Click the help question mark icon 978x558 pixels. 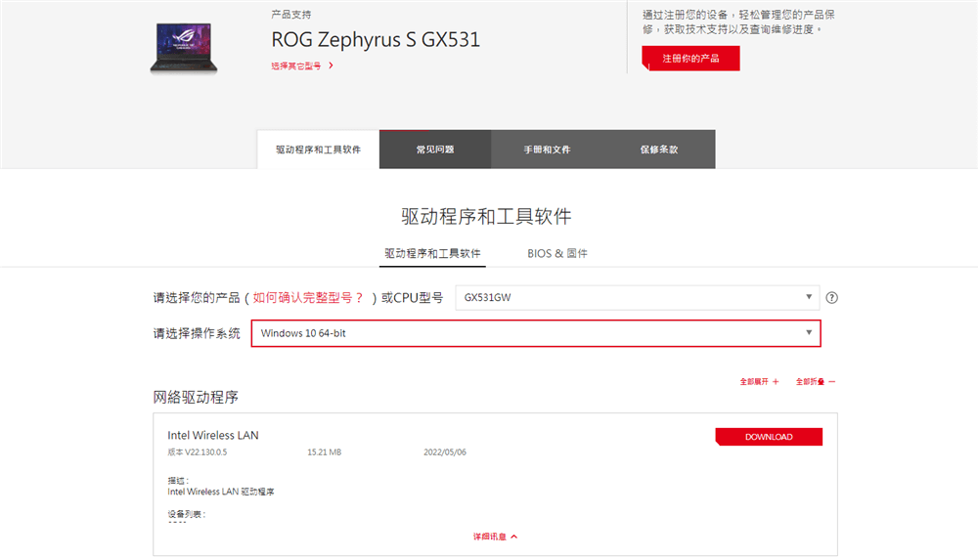click(x=831, y=298)
